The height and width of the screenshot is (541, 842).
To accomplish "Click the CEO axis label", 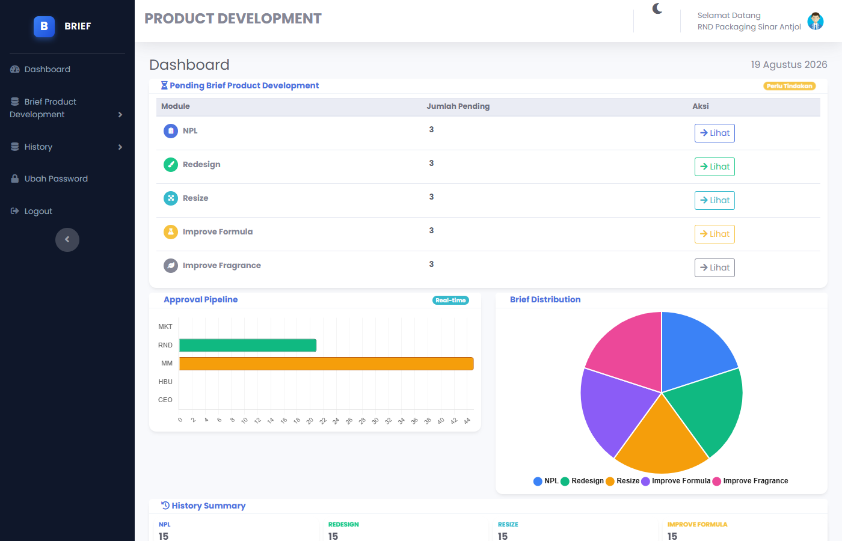I will click(x=165, y=400).
